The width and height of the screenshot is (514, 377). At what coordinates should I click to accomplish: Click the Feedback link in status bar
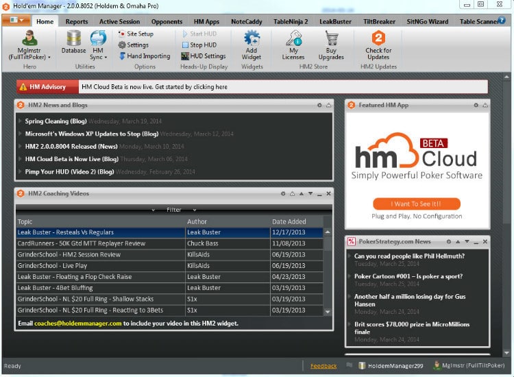click(x=323, y=366)
